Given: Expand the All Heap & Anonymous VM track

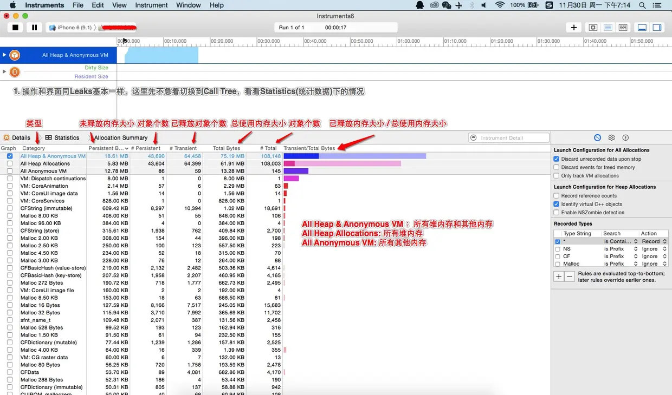Looking at the screenshot, I should pyautogui.click(x=4, y=55).
